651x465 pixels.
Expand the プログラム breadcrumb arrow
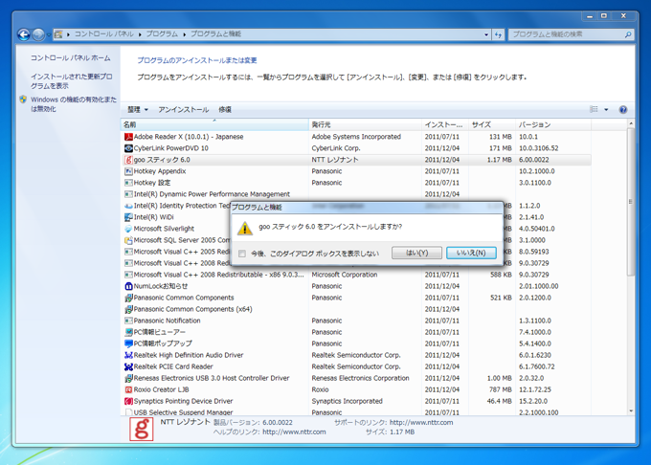tap(185, 34)
